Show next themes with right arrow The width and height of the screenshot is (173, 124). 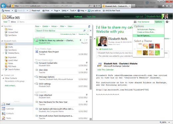[162, 49]
